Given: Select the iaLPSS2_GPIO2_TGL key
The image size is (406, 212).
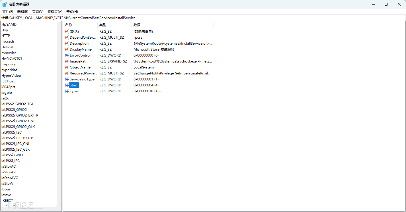Looking at the screenshot, I should tap(17, 104).
